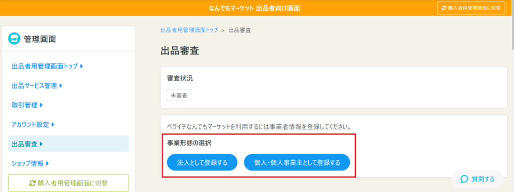
Task: Click the refresh icon in sidebar green button
Action: pyautogui.click(x=33, y=183)
